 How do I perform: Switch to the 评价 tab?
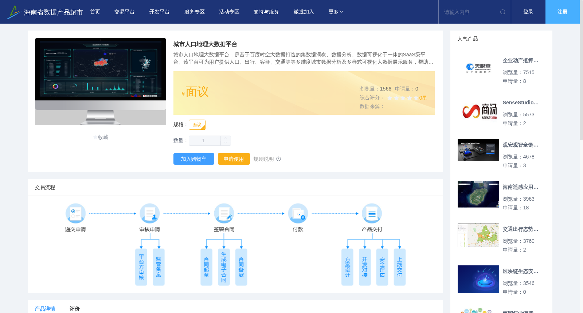point(75,309)
